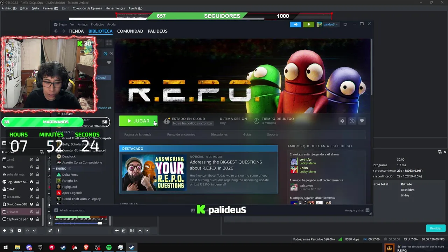This screenshot has width=448, height=252.
Task: Hide the DroidCam OBS source
Action: [31, 204]
